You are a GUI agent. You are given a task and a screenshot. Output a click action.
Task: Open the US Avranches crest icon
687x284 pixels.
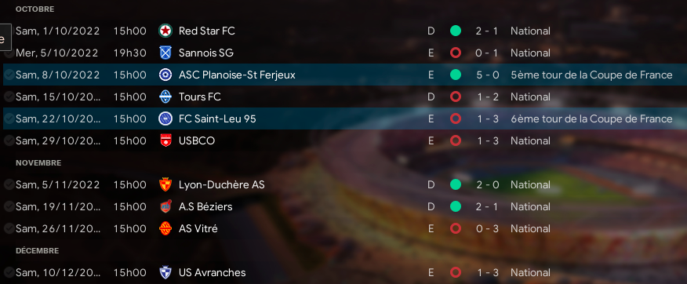click(165, 272)
